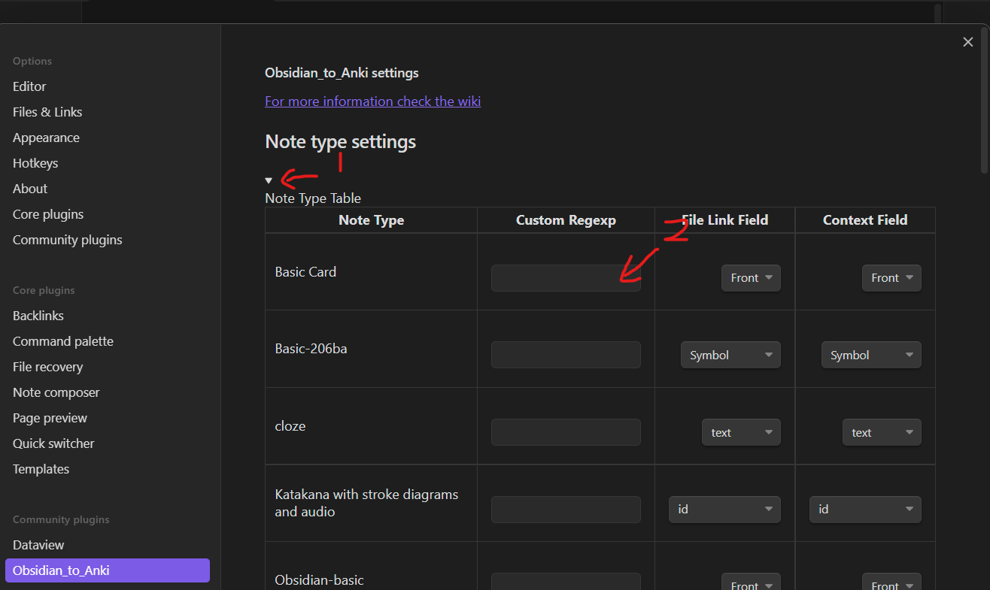Viewport: 990px width, 590px height.
Task: Collapse the Note Type Table disclosure triangle
Action: (x=269, y=180)
